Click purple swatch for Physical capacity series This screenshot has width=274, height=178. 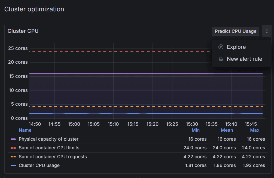(13, 139)
